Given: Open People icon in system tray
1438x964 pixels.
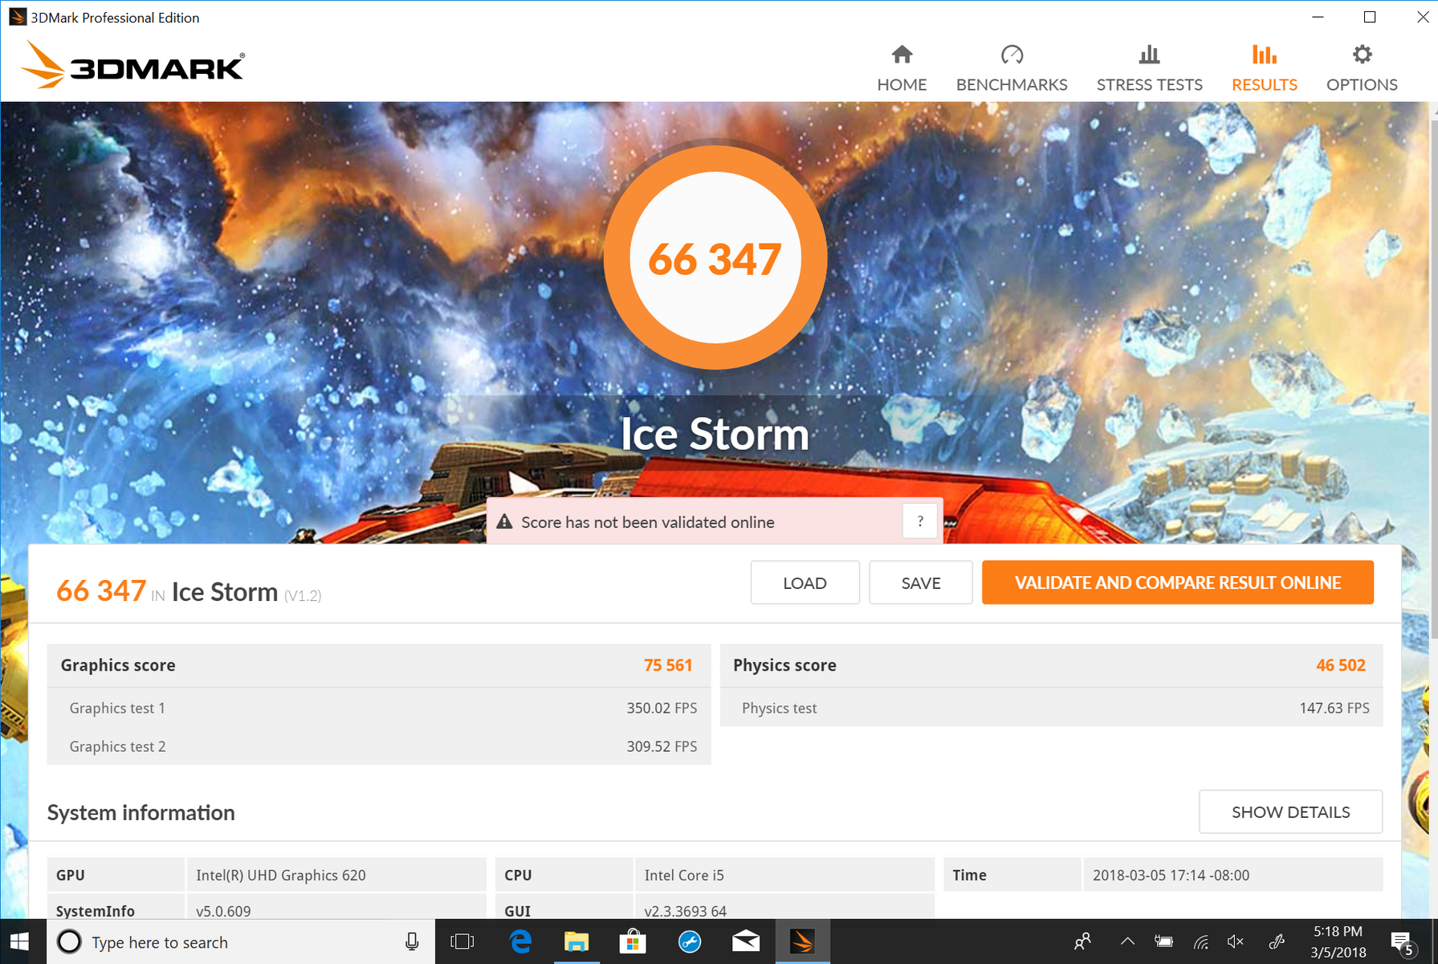Looking at the screenshot, I should pos(1082,942).
